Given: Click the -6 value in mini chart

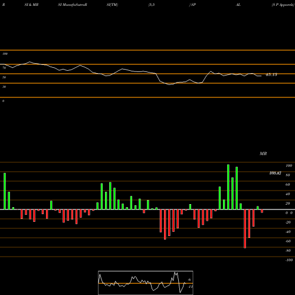Looking at the screenshot, I should [x=189, y=280].
